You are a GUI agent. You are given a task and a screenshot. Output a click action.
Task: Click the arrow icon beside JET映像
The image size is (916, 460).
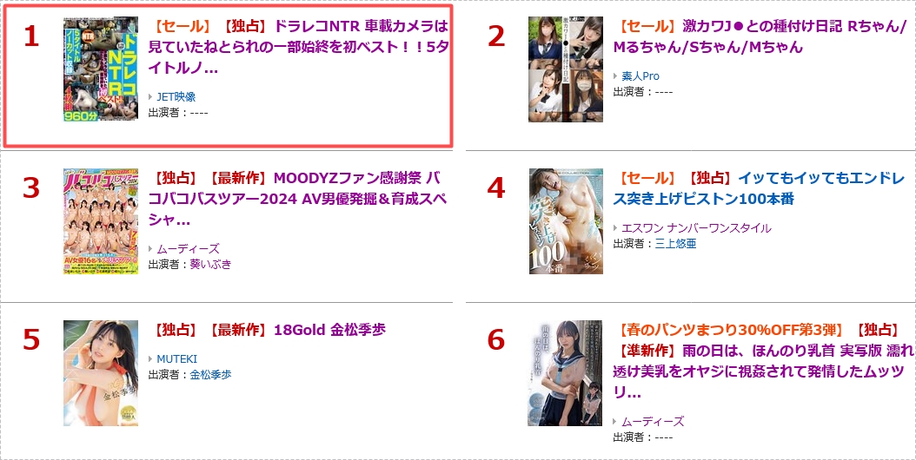tap(150, 97)
